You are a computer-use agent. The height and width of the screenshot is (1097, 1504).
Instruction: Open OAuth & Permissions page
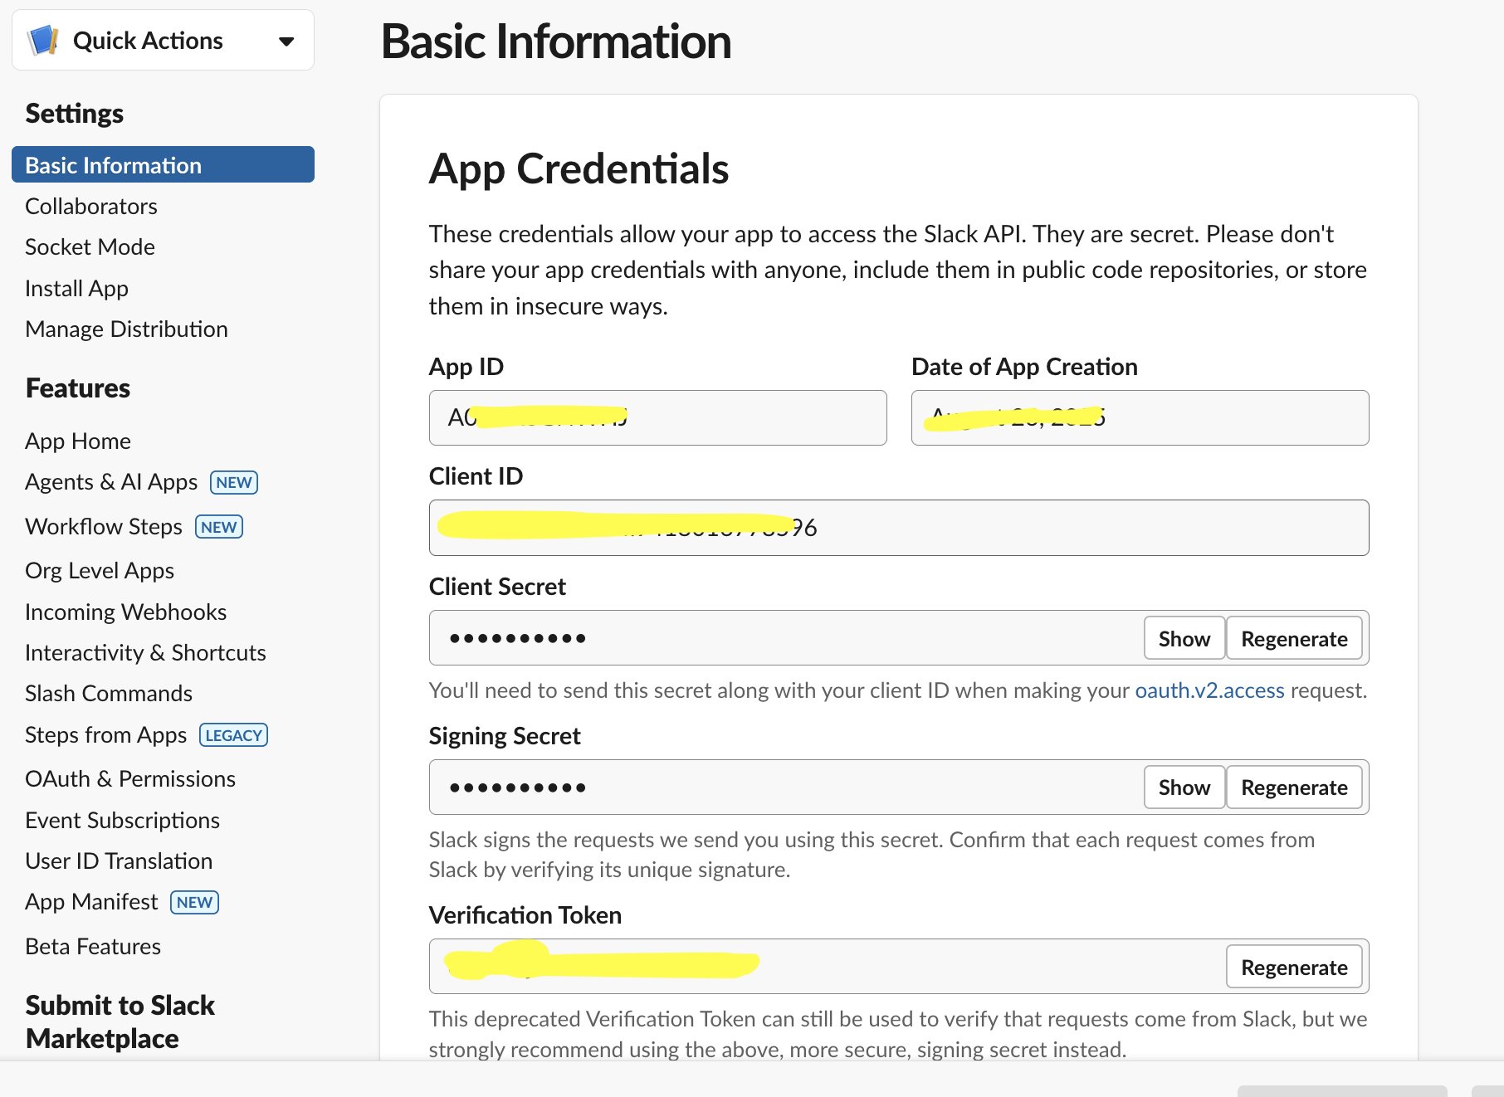tap(129, 778)
